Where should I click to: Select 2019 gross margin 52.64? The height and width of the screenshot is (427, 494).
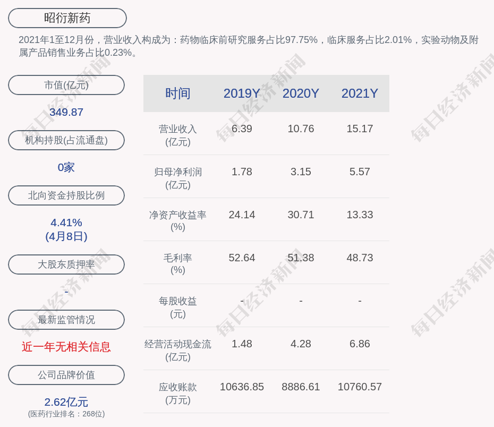(x=242, y=258)
